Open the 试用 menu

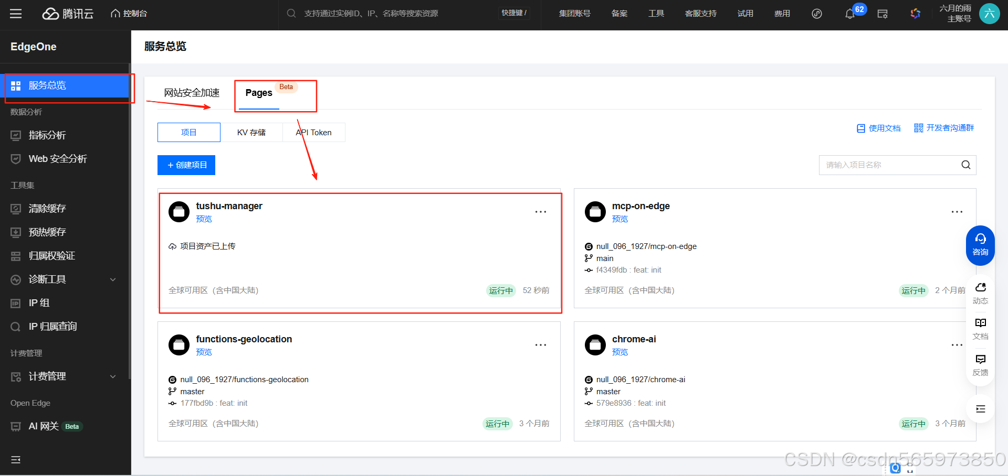(745, 14)
